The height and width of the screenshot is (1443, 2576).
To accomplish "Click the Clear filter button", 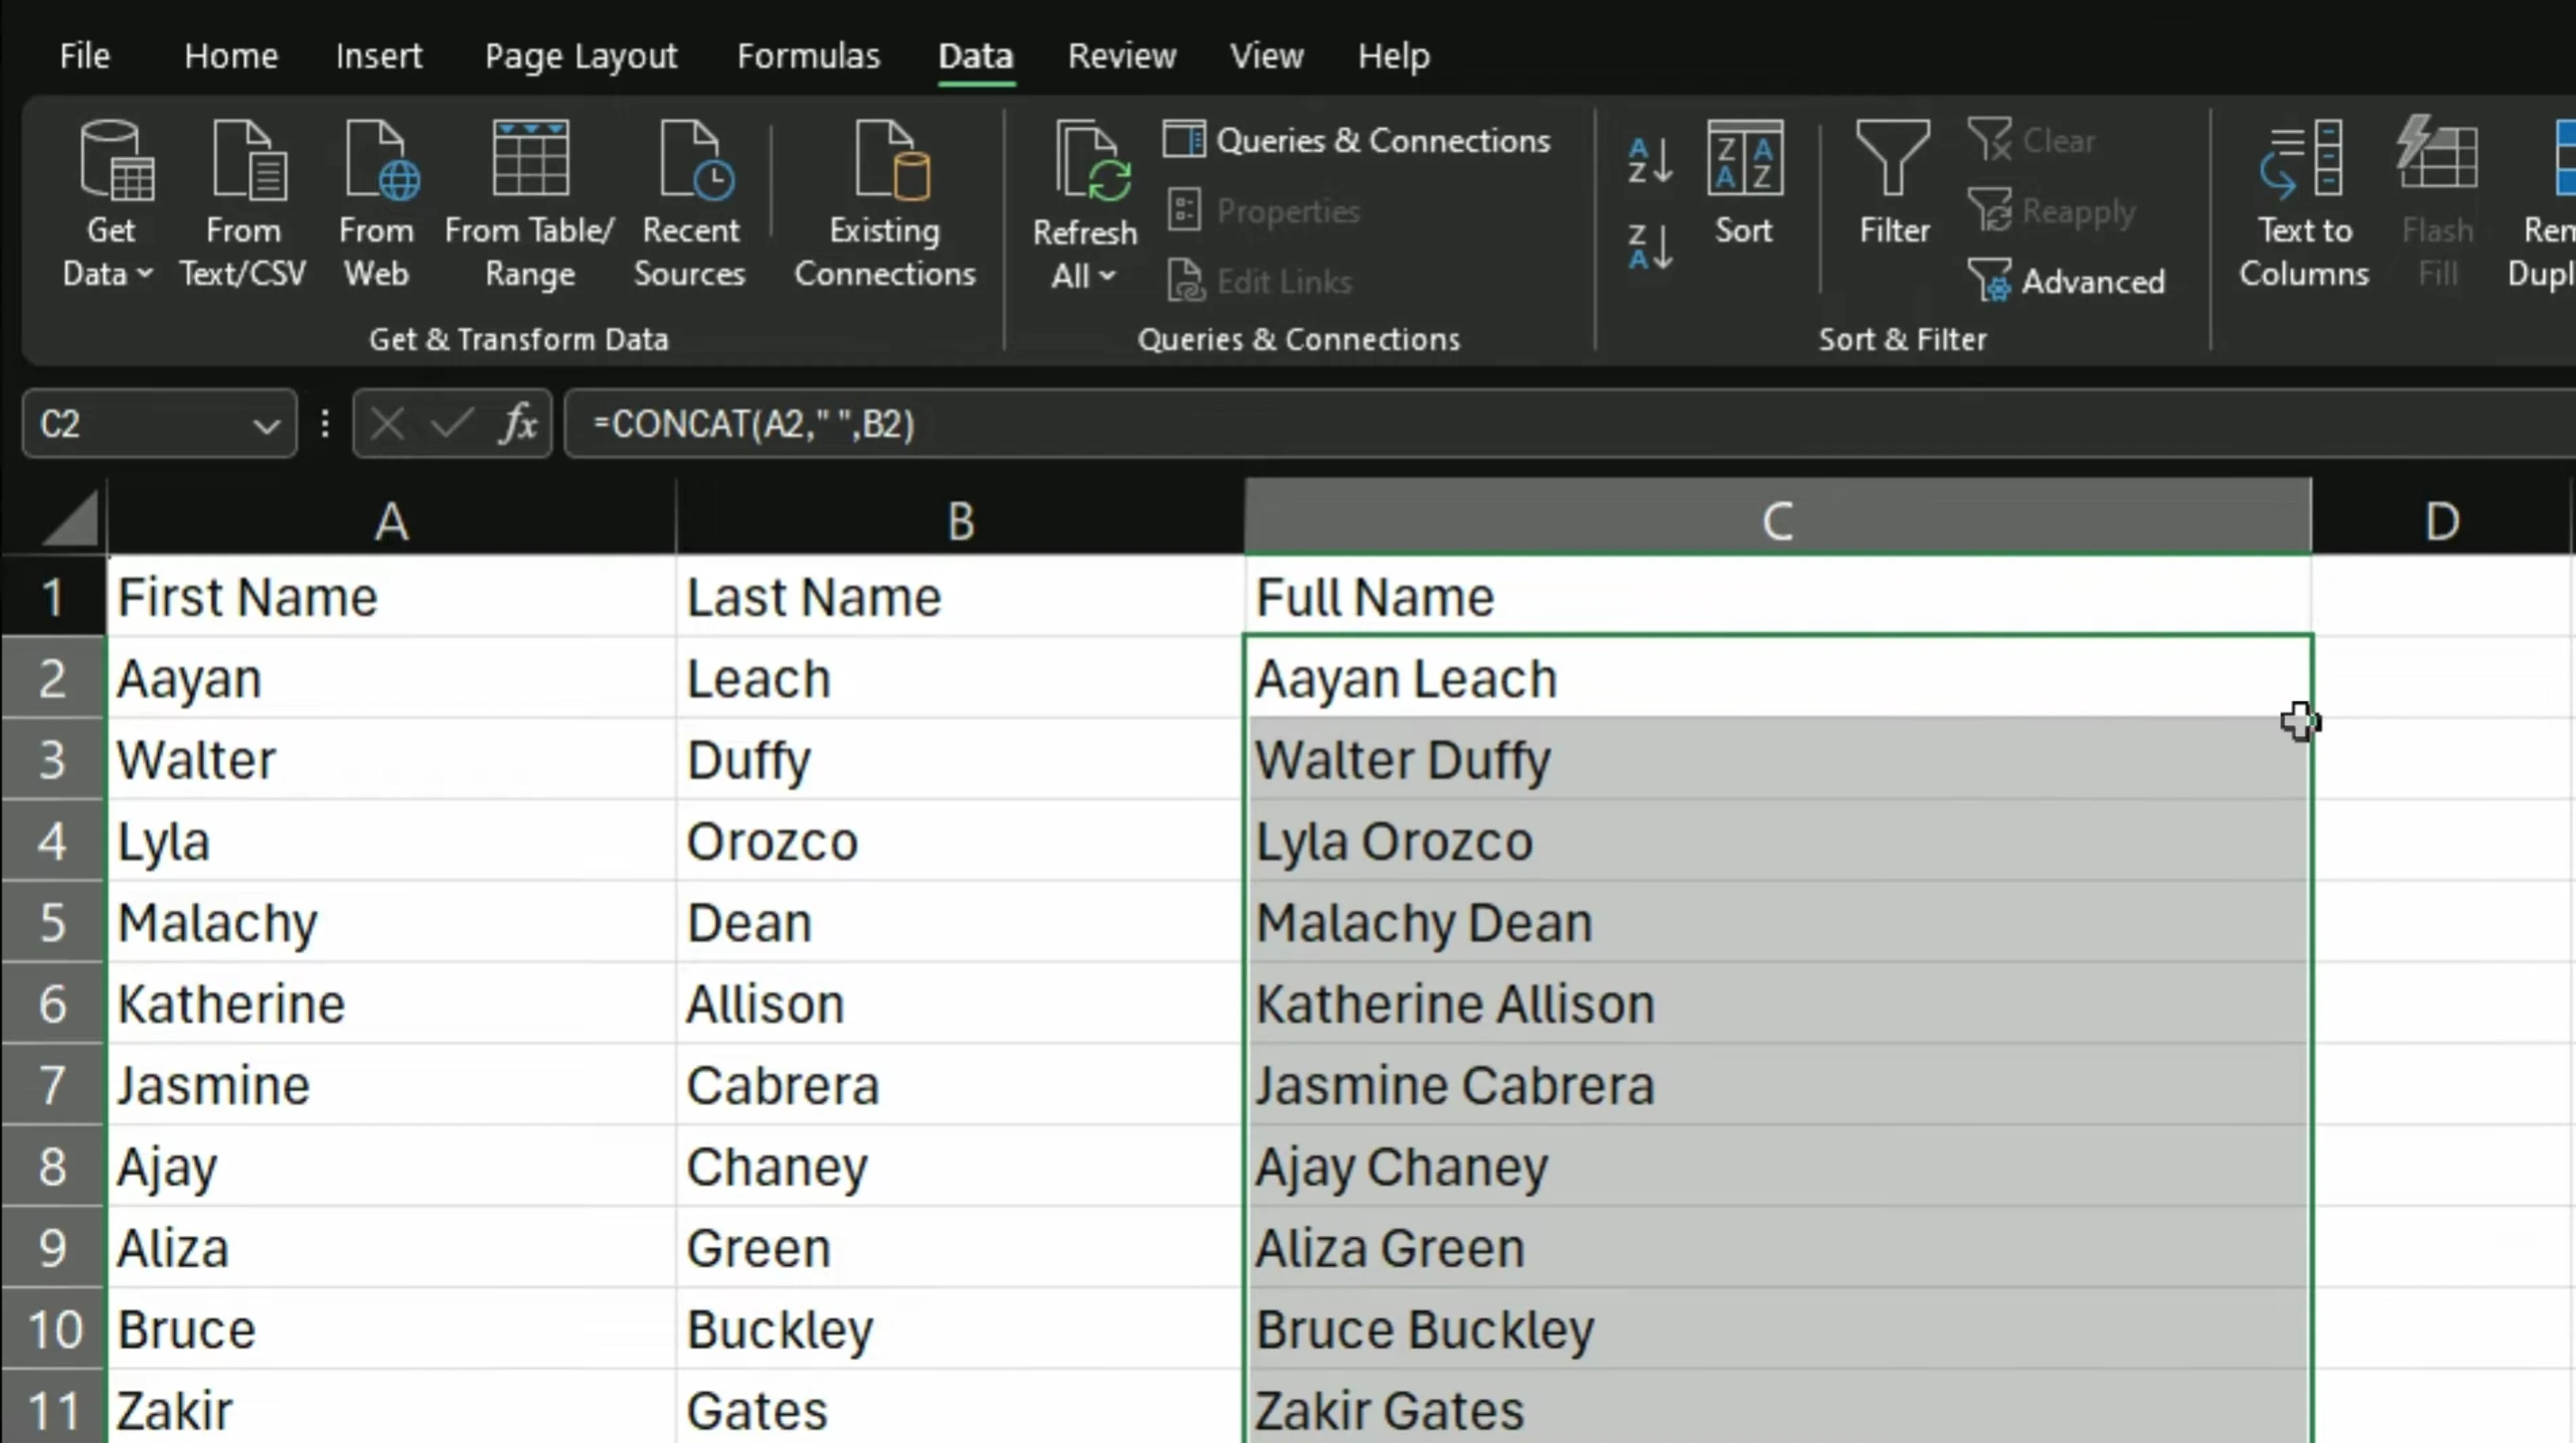I will pyautogui.click(x=2032, y=140).
